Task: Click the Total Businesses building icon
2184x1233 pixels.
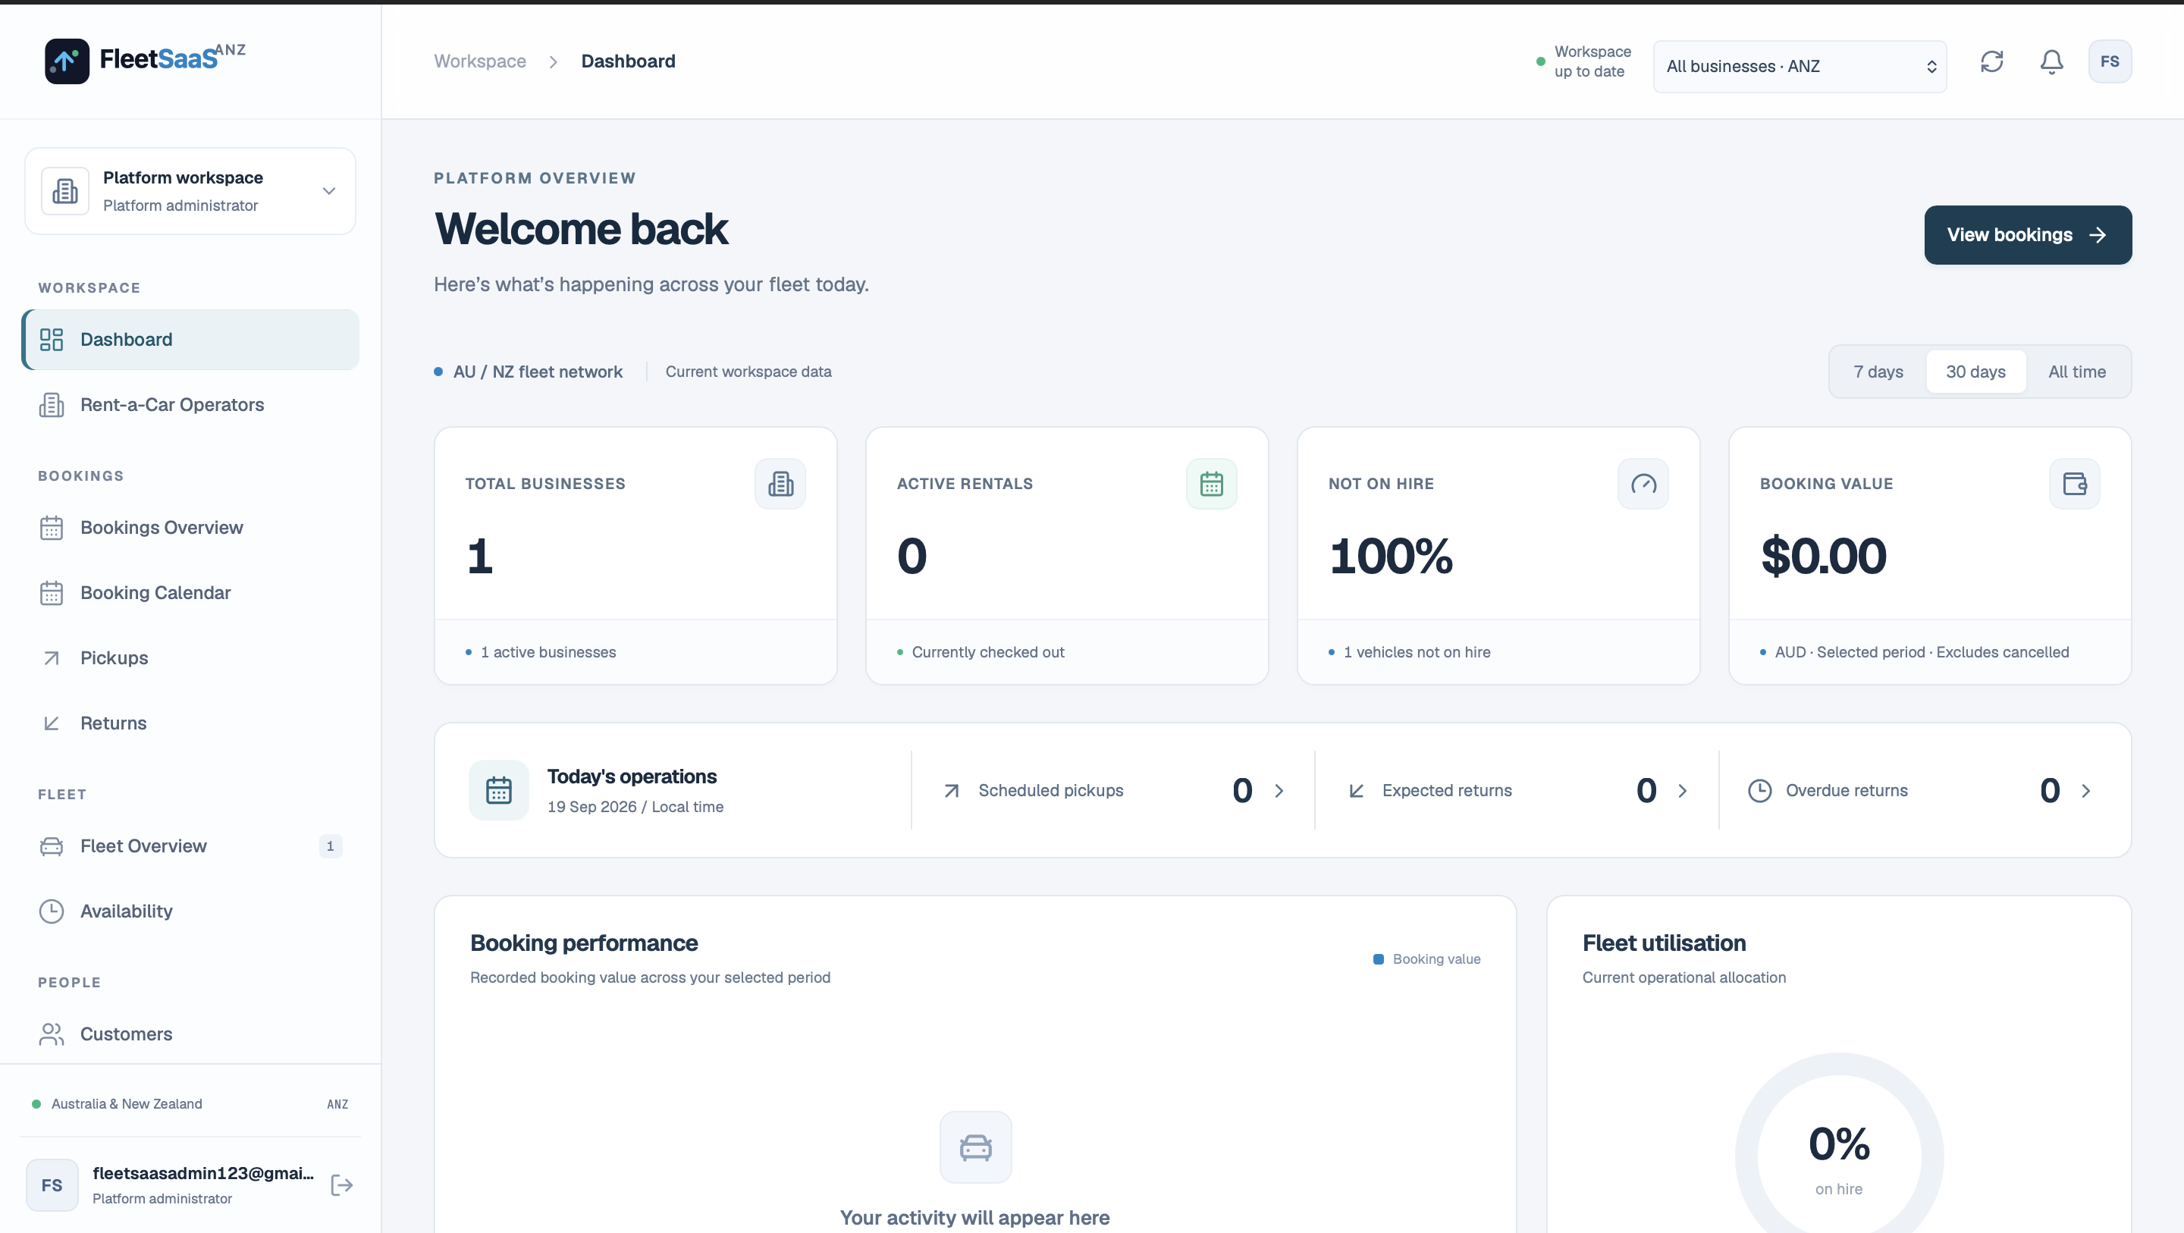Action: (x=780, y=483)
